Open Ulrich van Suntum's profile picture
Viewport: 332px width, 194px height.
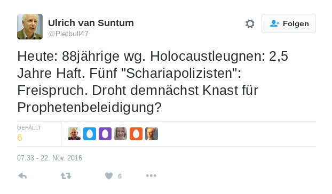(30, 27)
